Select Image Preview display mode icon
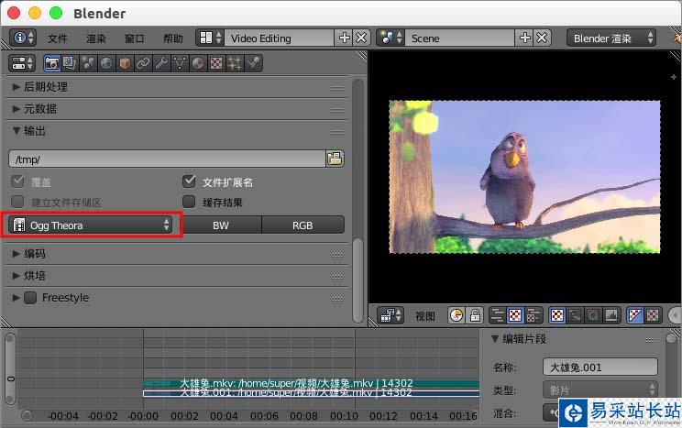682x428 pixels. pos(557,315)
